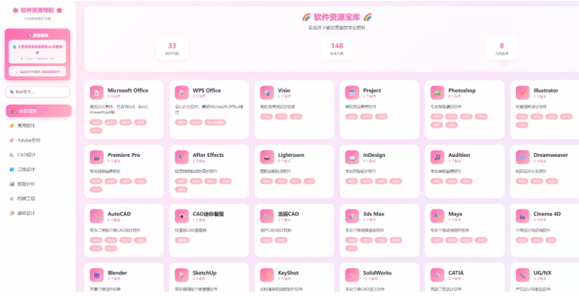This screenshot has width=579, height=297.
Task: Click the 软件资源宝库 page heading
Action: [x=337, y=17]
